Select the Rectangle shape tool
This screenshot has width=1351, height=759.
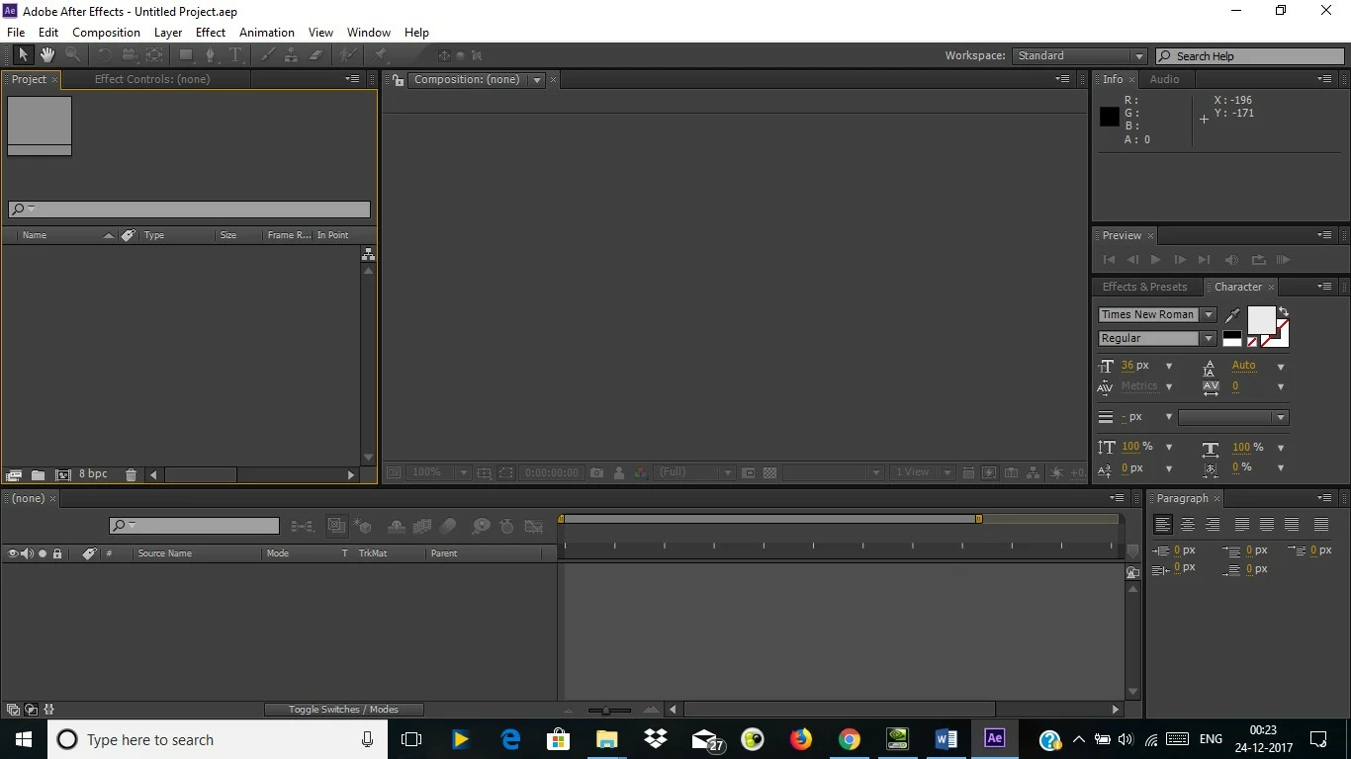click(x=185, y=55)
